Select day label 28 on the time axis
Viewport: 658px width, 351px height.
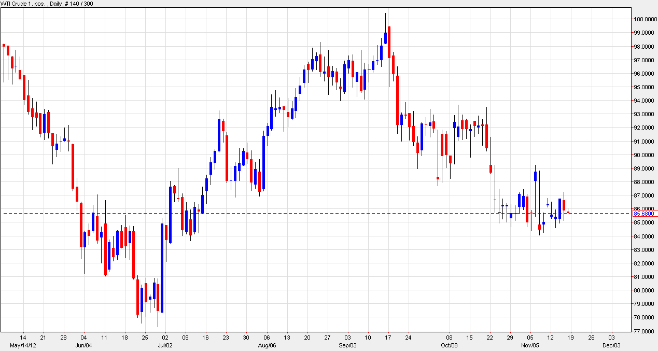point(63,336)
